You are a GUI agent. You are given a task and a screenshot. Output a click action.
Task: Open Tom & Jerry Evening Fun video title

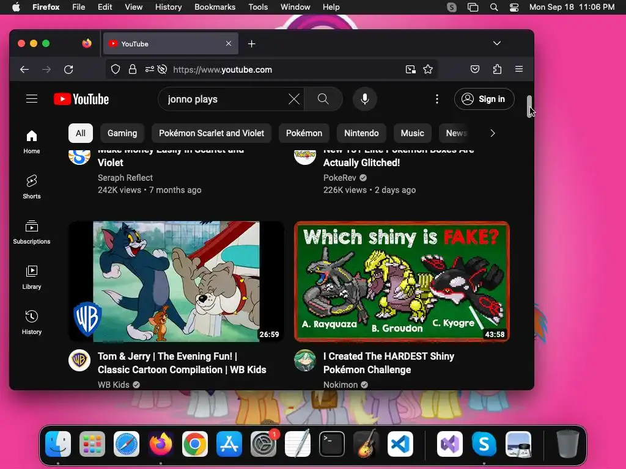click(182, 363)
